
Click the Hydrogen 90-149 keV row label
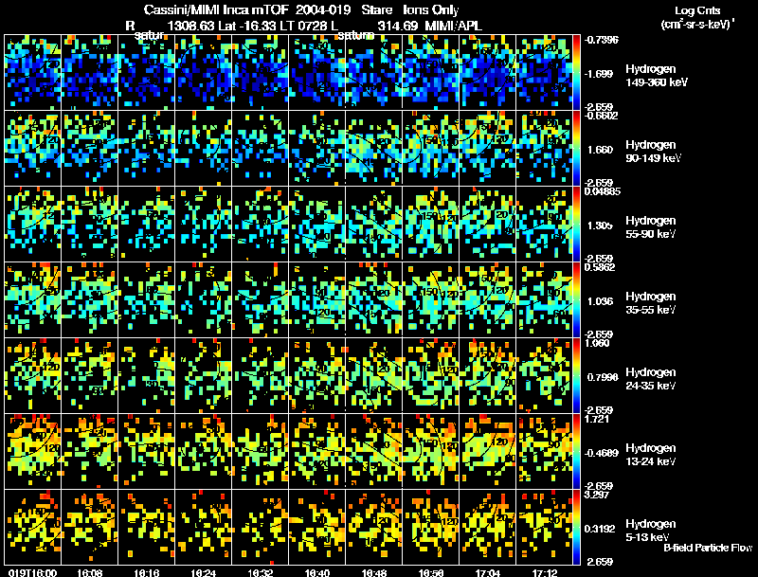point(654,152)
